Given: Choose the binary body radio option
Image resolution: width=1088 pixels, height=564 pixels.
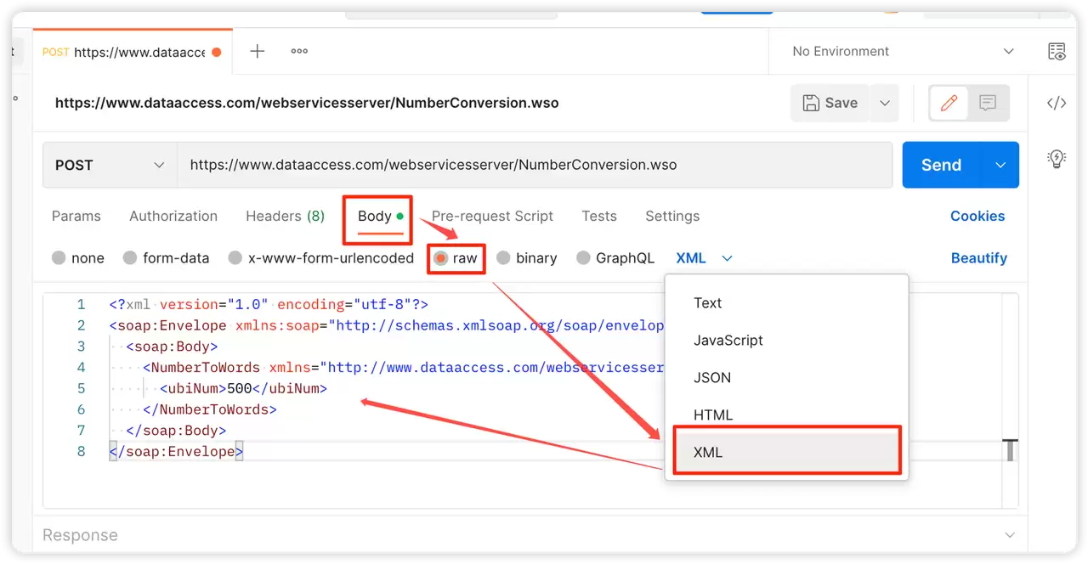Looking at the screenshot, I should (527, 258).
